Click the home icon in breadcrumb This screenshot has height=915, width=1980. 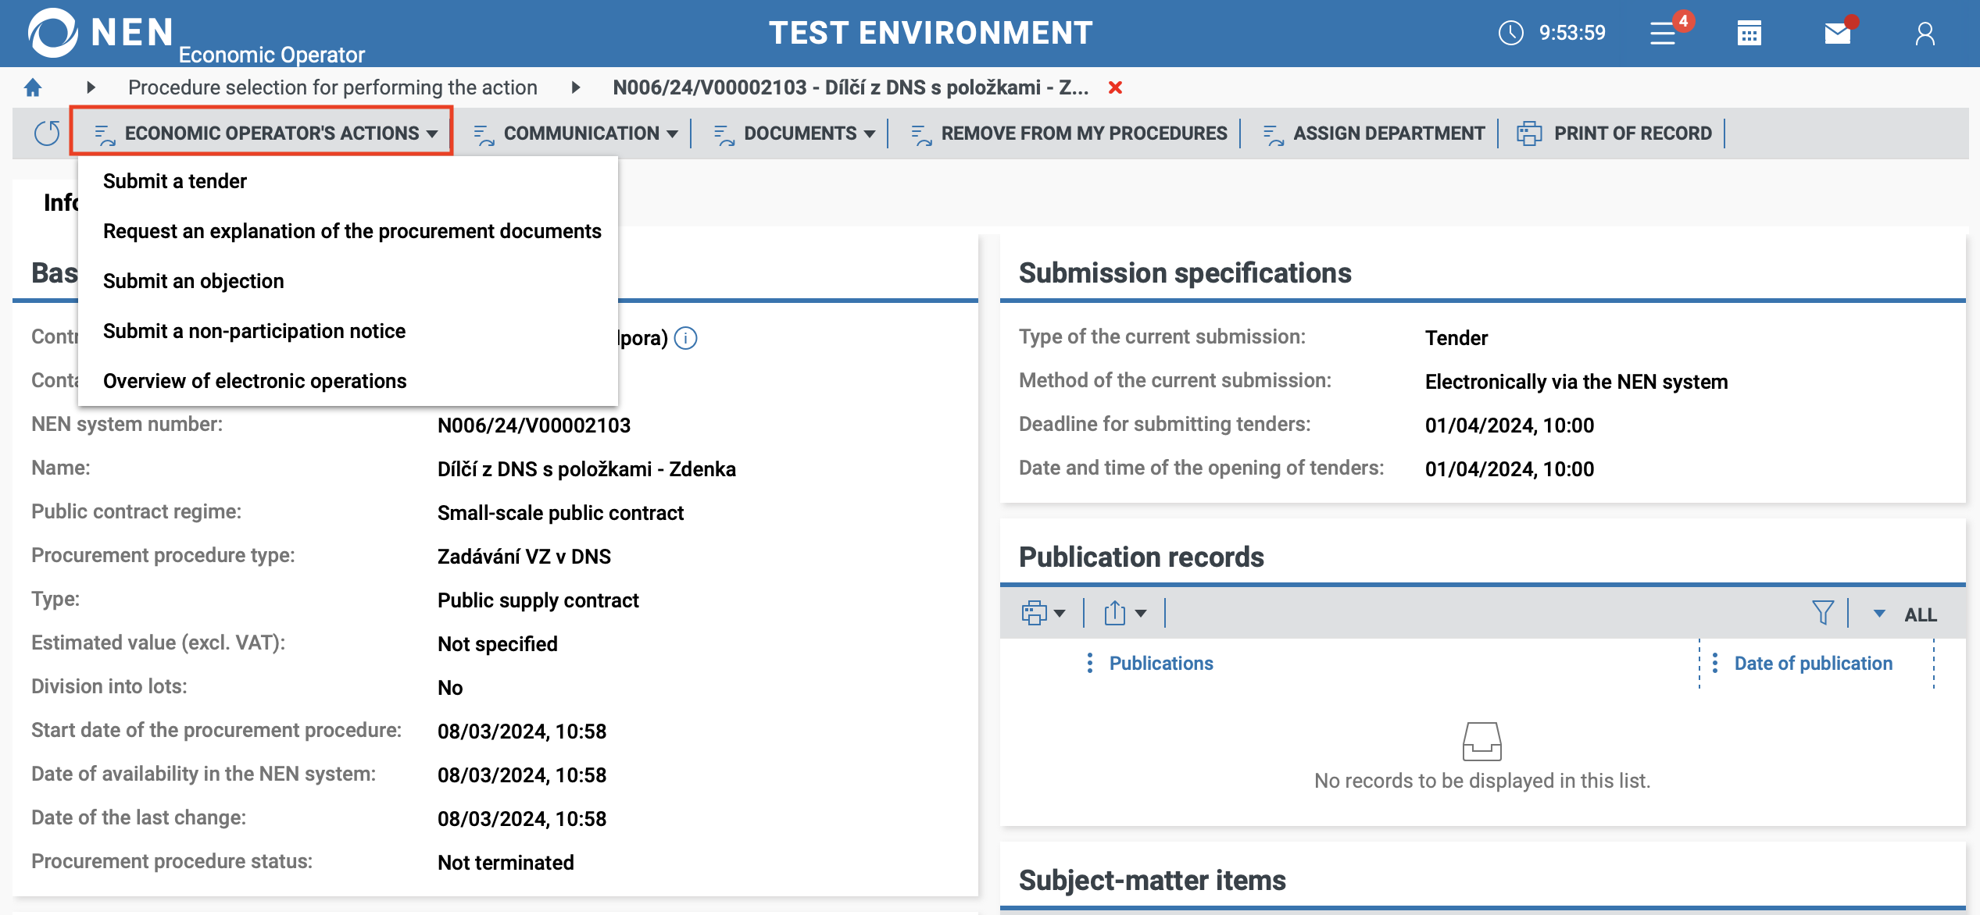[x=33, y=87]
